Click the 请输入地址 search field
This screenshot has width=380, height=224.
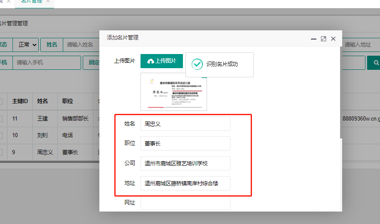click(x=360, y=45)
